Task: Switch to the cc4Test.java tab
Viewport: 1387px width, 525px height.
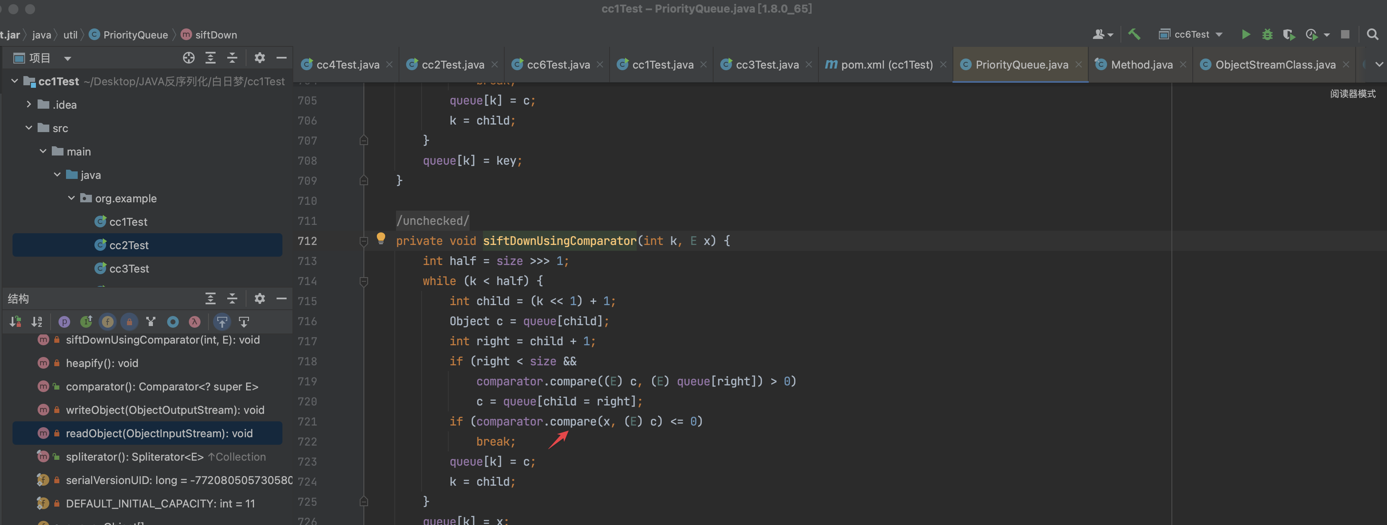Action: point(348,65)
